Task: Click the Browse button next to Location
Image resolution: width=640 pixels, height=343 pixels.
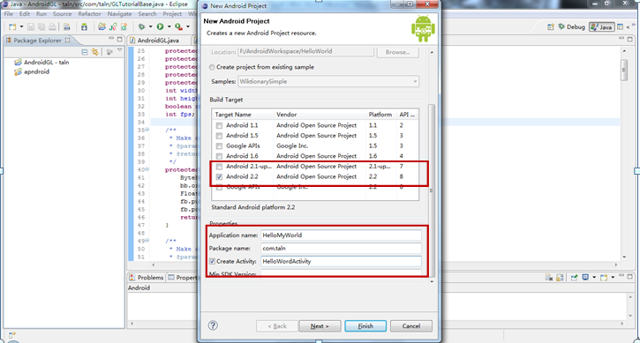Action: tap(397, 52)
